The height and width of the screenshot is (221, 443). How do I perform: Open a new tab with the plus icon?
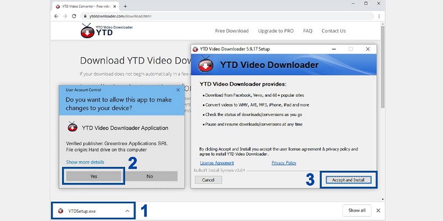[125, 6]
